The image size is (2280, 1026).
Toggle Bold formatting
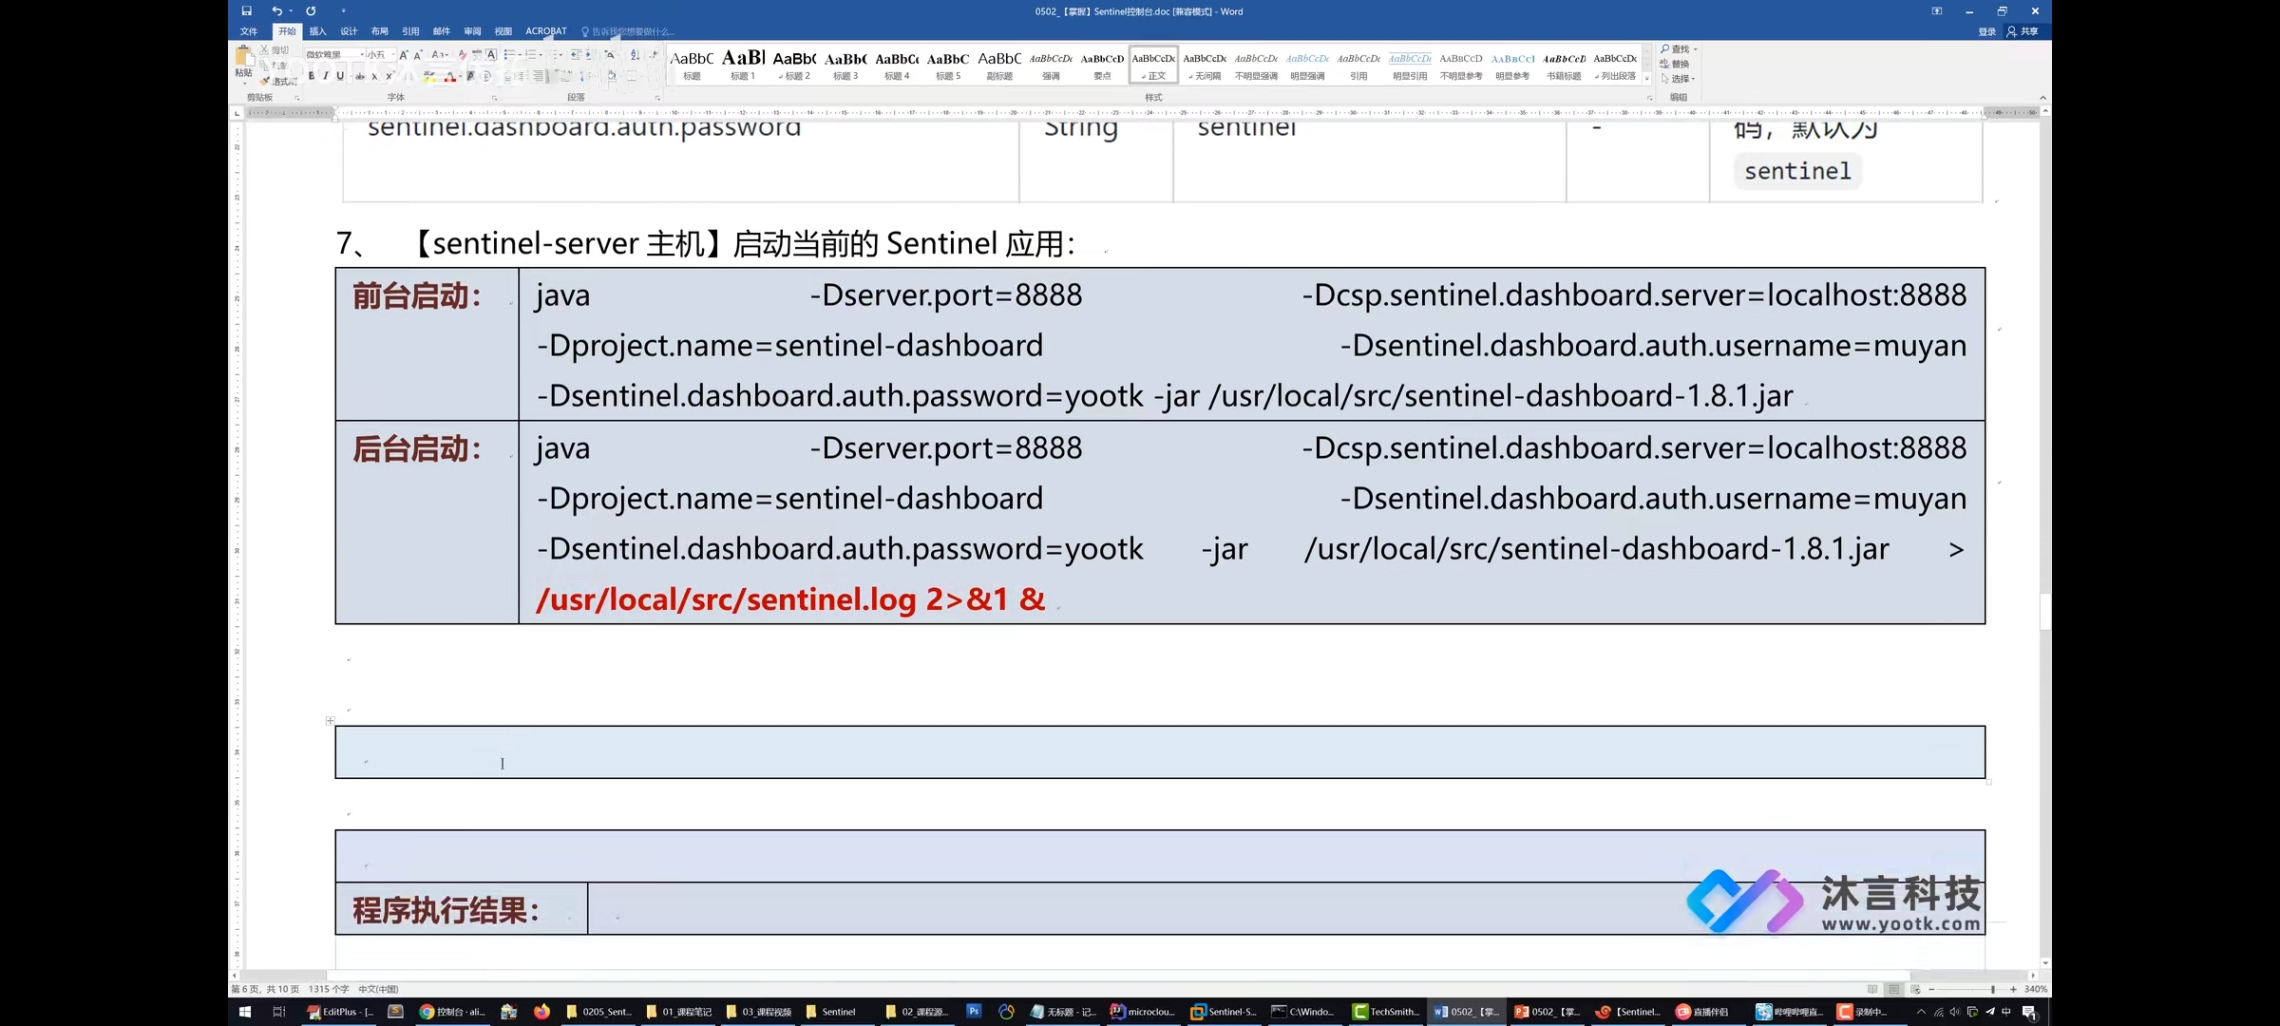(x=311, y=76)
